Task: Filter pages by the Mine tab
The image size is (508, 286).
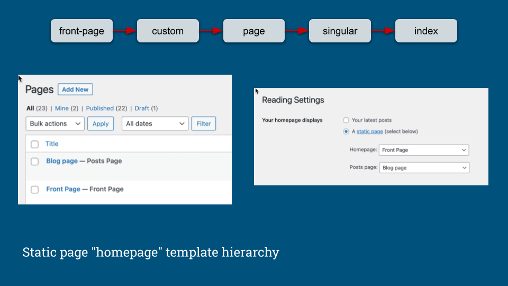Action: [61, 108]
